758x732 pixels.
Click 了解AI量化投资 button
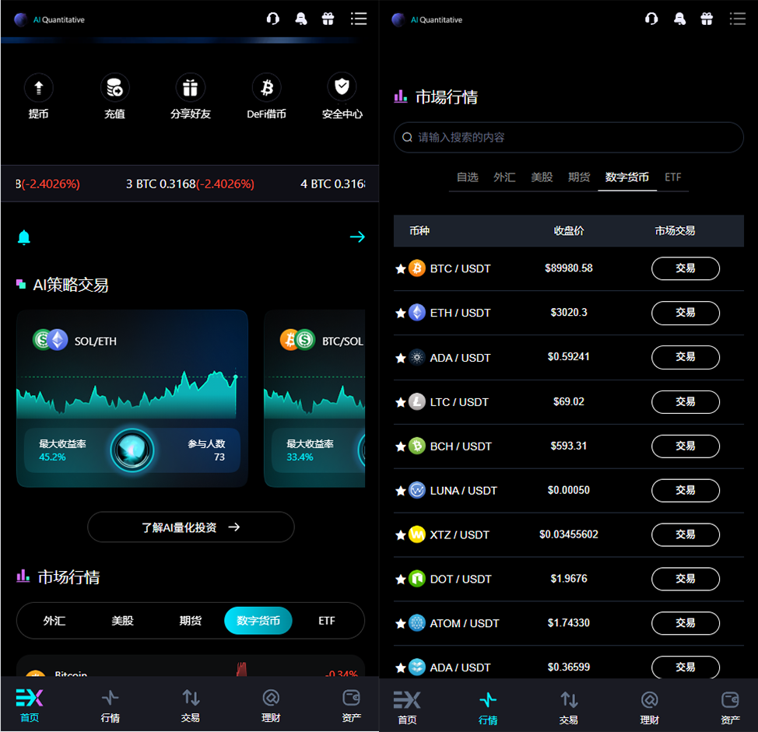(x=191, y=527)
